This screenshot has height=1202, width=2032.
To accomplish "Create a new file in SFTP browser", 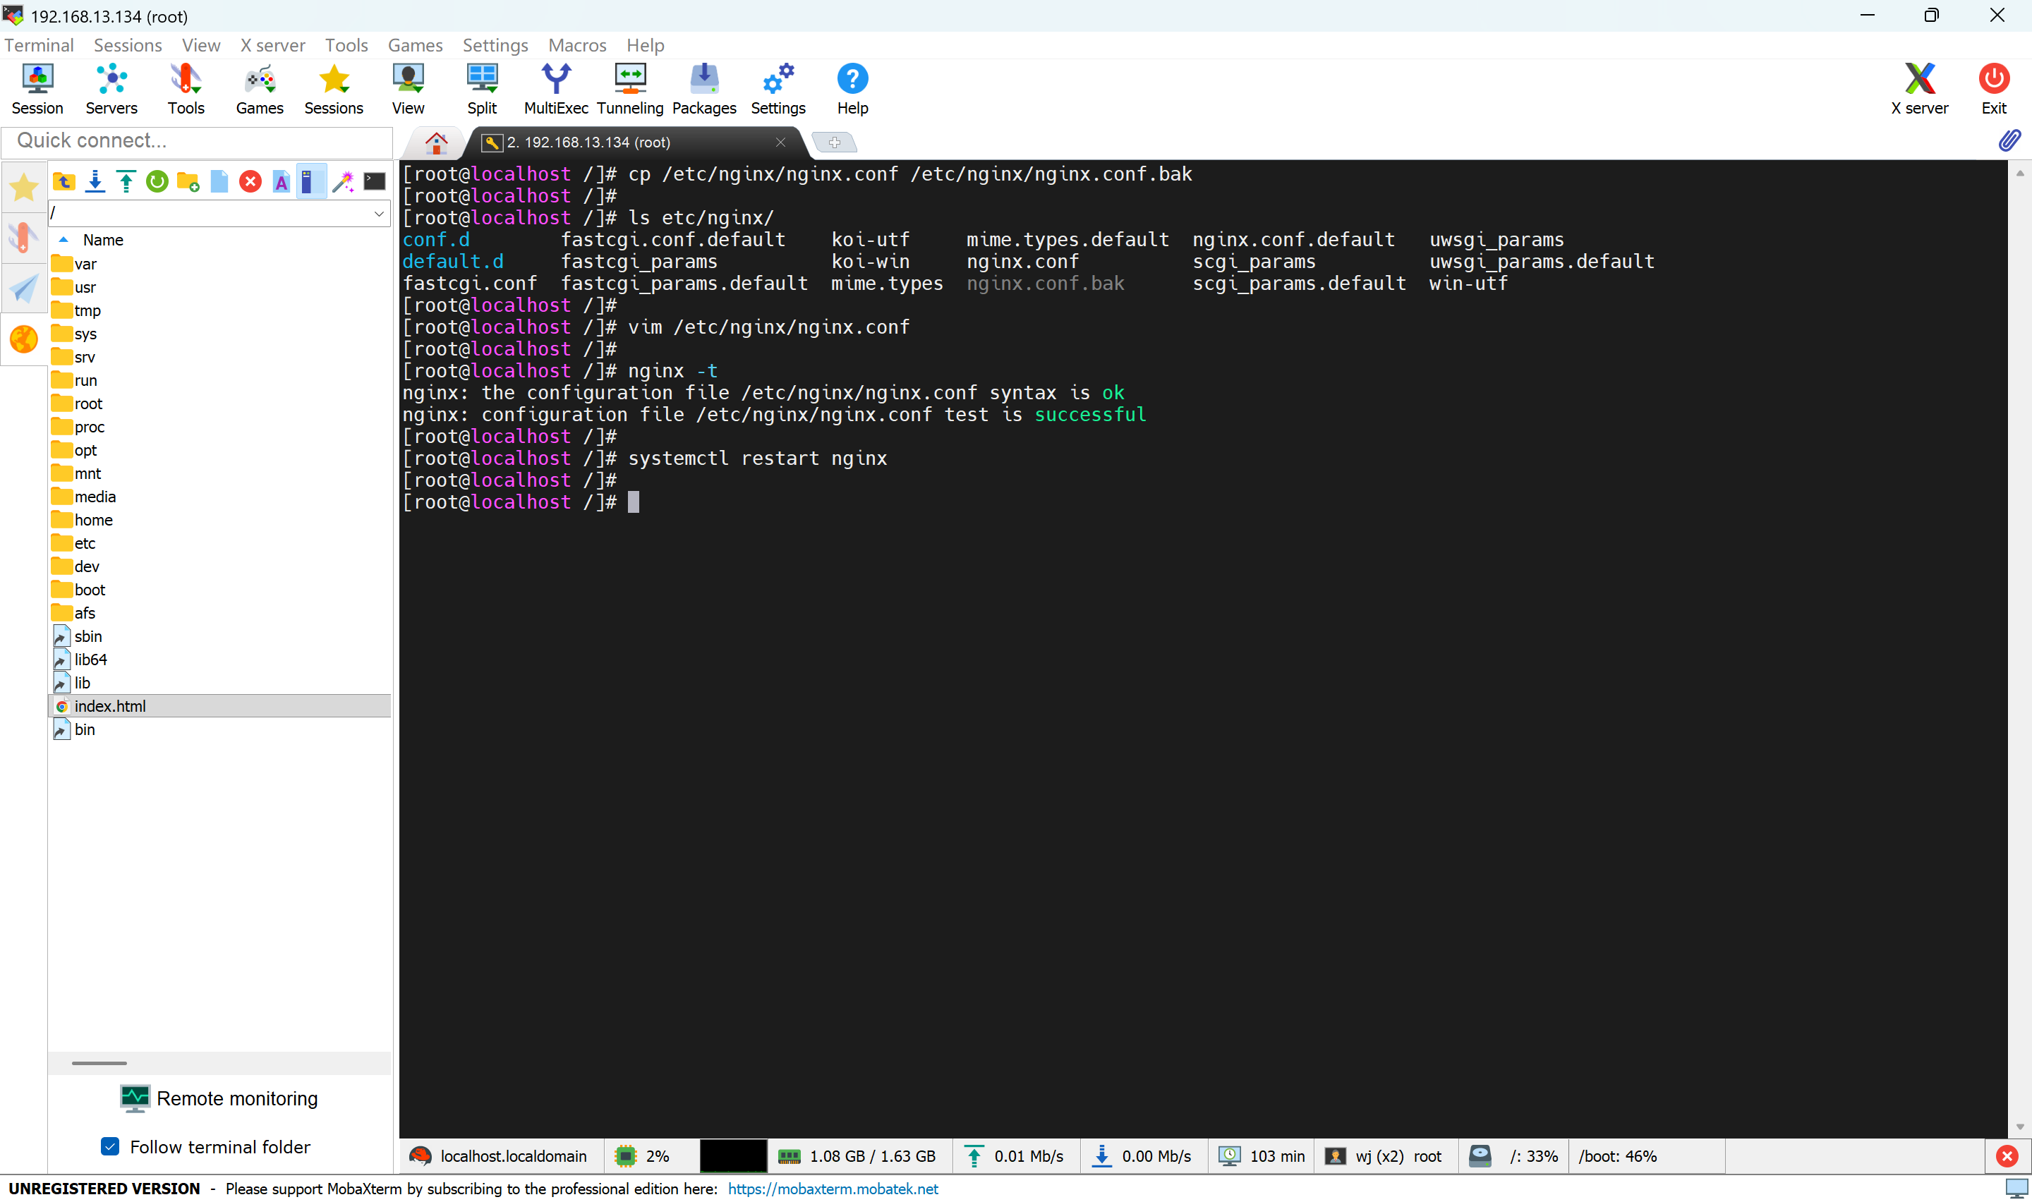I will [x=219, y=181].
